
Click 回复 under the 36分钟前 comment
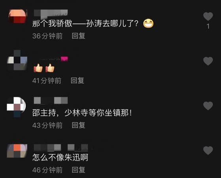click(x=79, y=36)
